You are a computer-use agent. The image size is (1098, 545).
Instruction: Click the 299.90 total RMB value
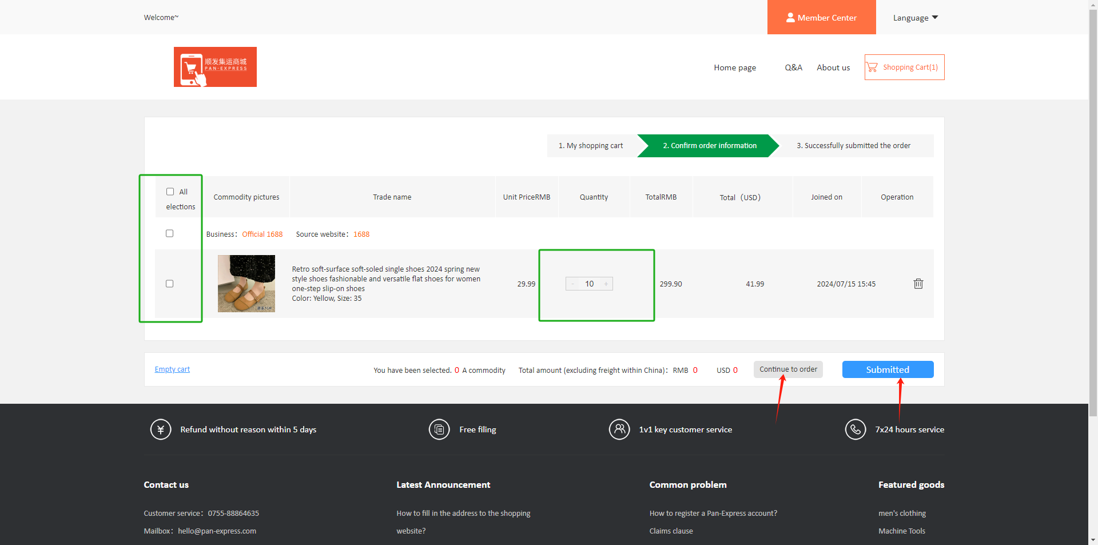pos(671,284)
